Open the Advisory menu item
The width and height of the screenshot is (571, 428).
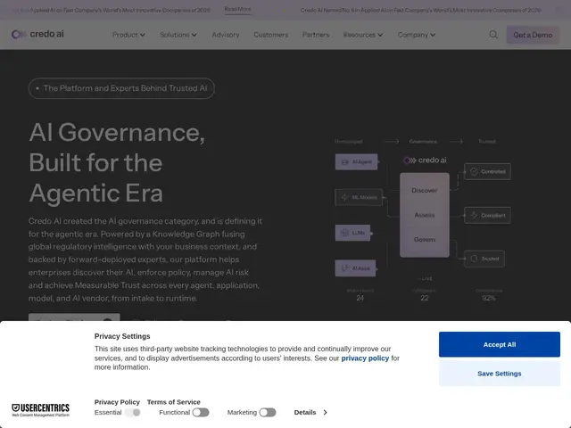pos(226,35)
